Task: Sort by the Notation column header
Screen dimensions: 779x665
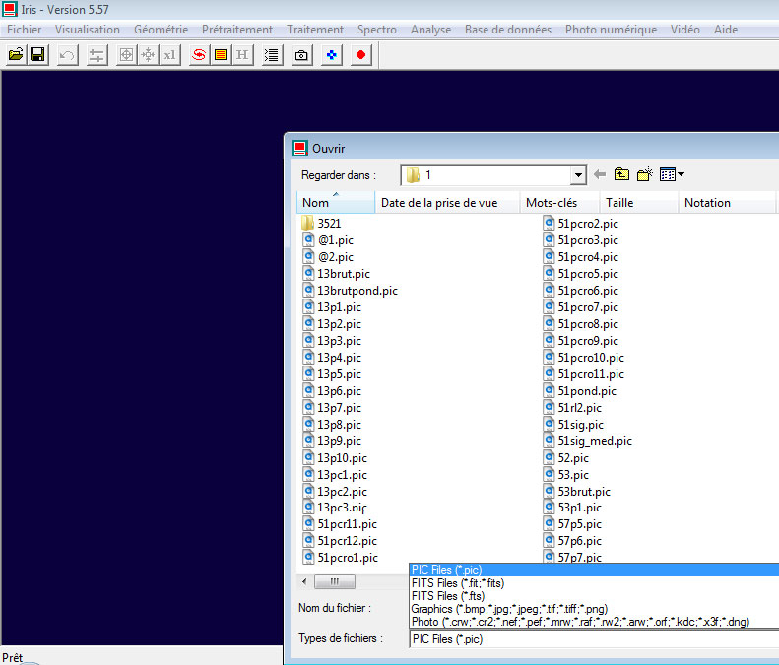Action: pos(727,203)
